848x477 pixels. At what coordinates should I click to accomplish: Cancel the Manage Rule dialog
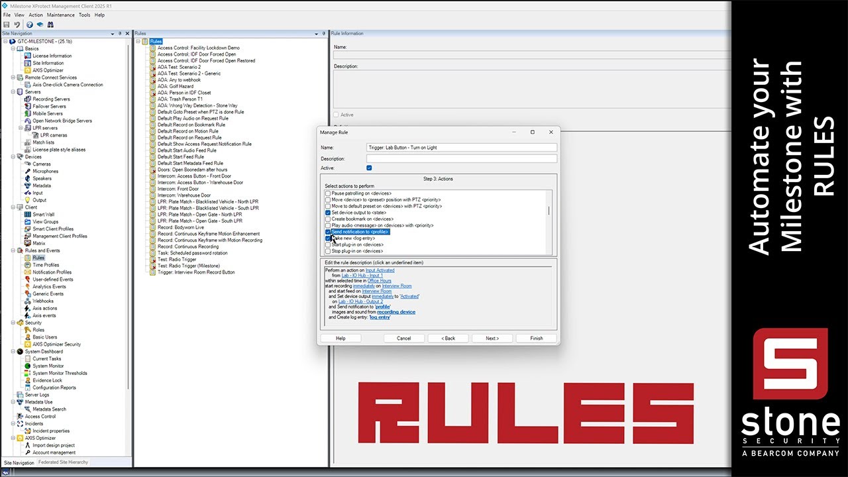click(404, 338)
